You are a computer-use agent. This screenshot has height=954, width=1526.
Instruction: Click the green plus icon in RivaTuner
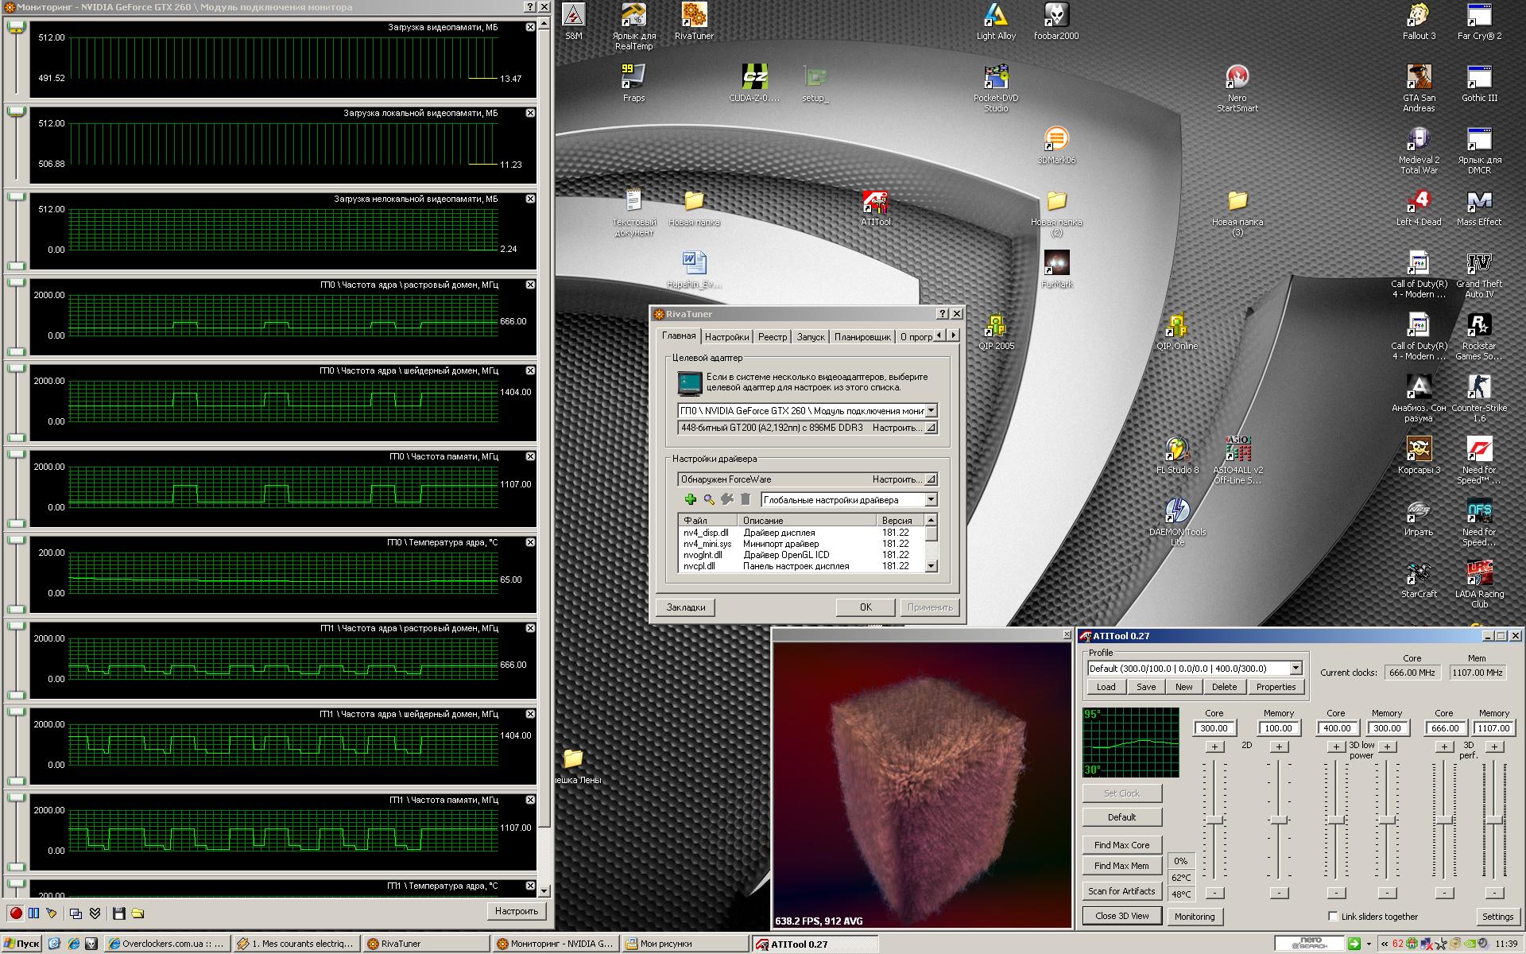(690, 499)
